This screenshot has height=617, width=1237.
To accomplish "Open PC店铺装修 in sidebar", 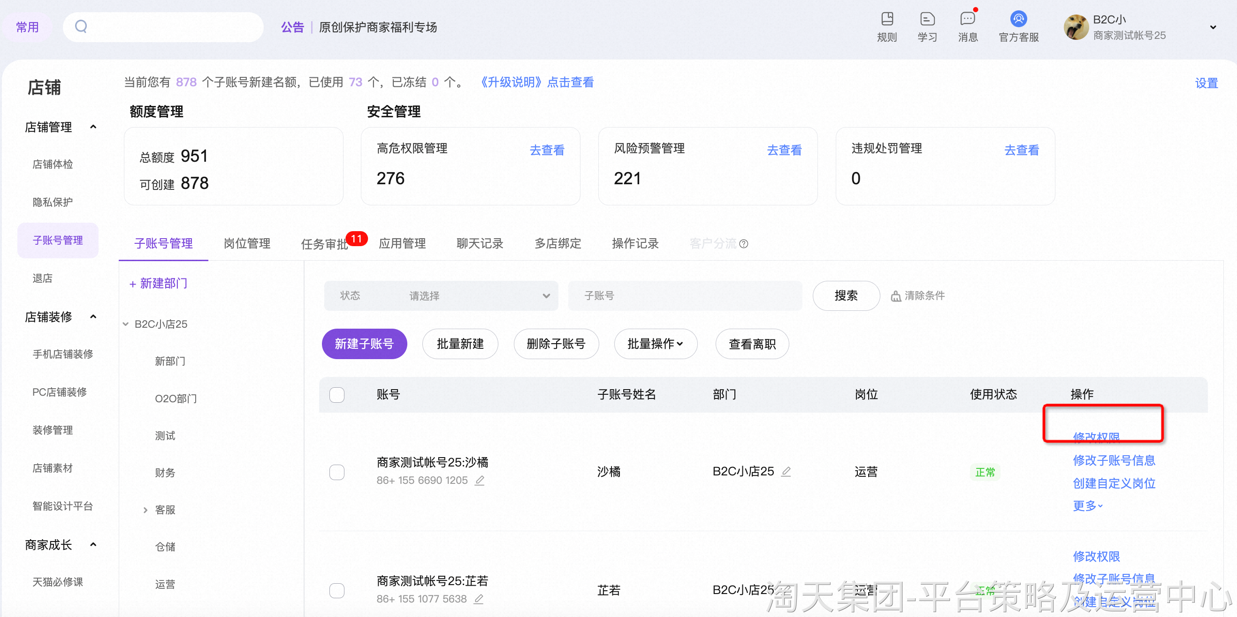I will 60,392.
